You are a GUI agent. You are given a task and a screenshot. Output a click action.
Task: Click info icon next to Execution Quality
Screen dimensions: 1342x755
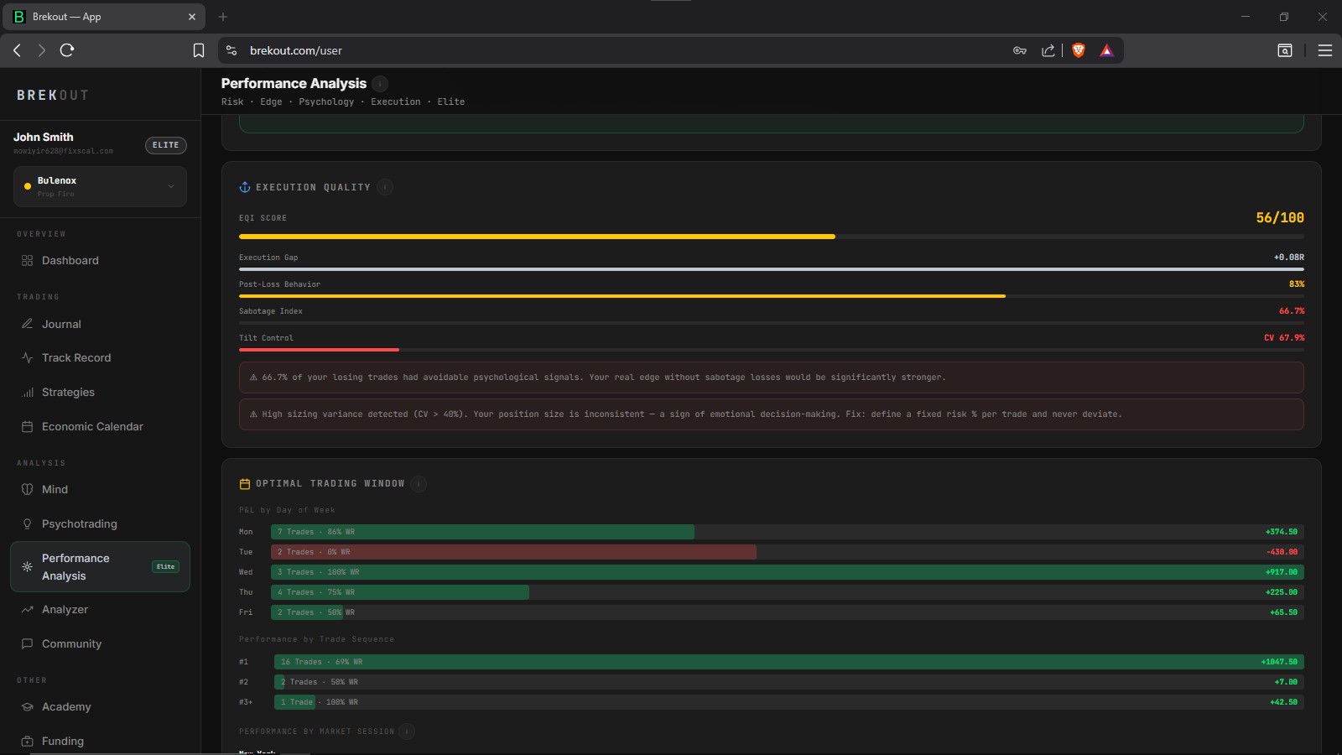(x=385, y=187)
